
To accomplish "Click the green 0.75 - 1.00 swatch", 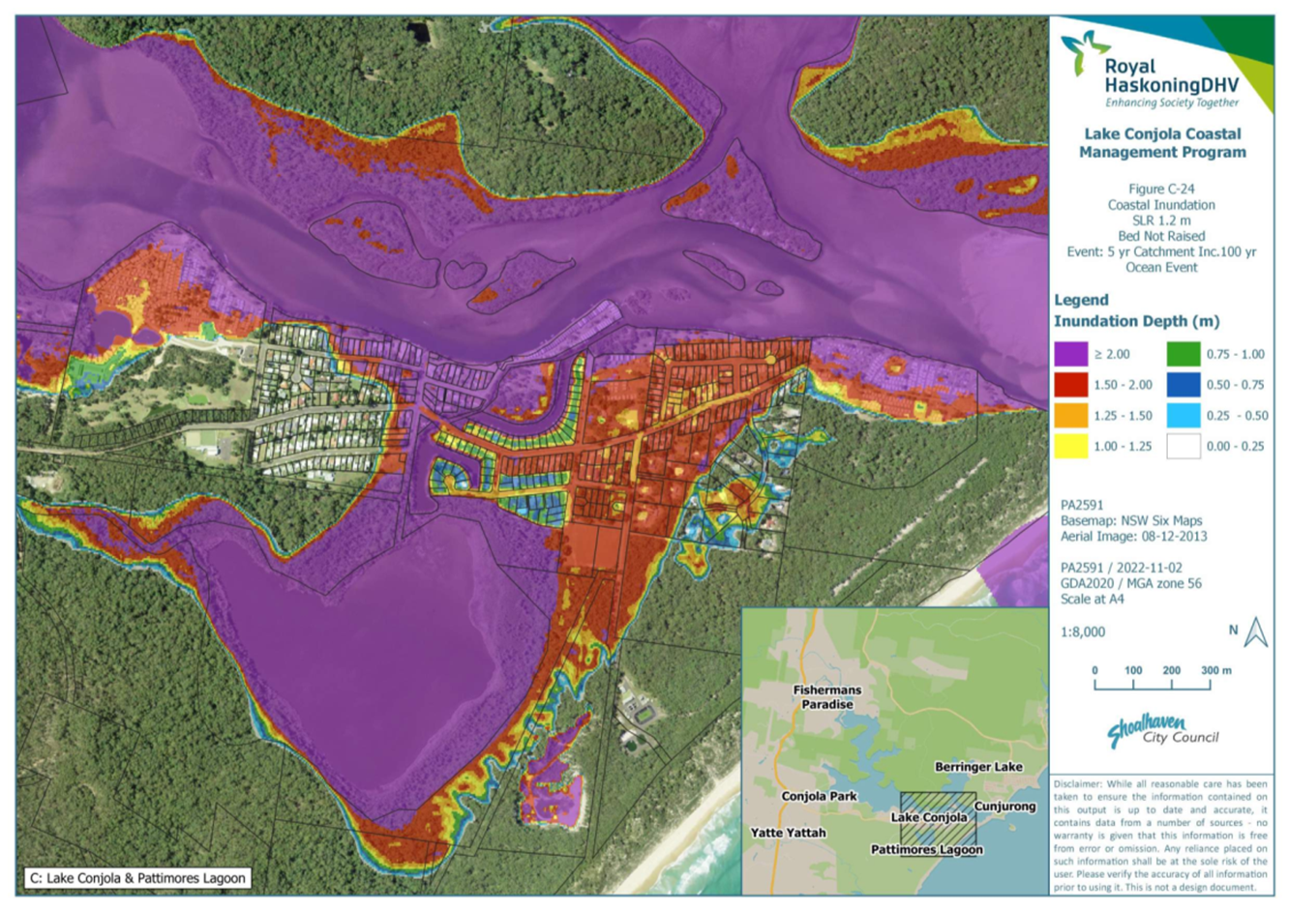I will 1183,355.
